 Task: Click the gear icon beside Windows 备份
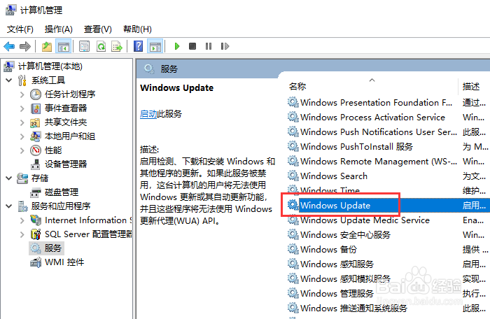[293, 249]
